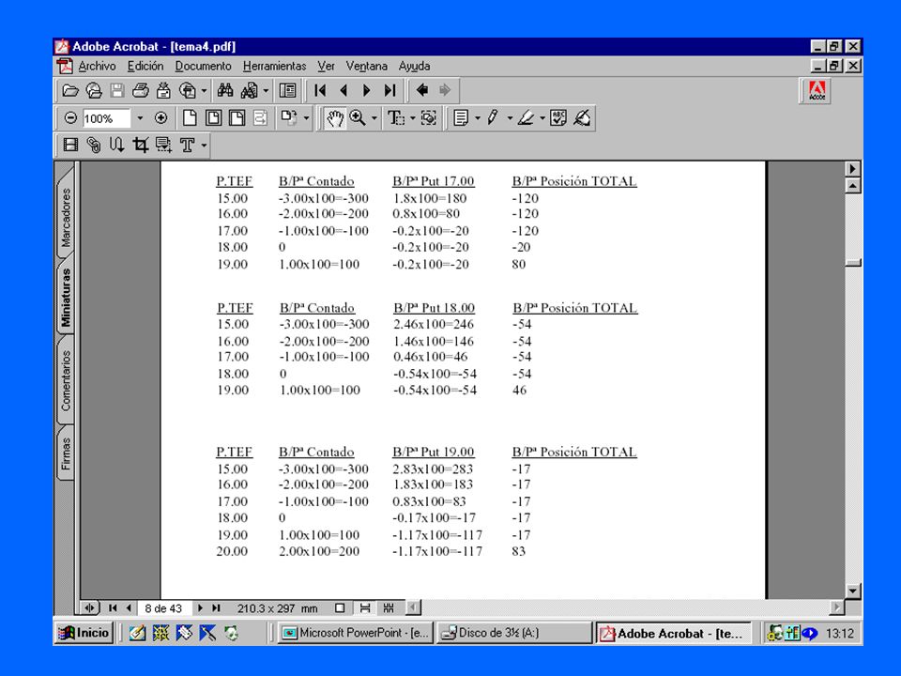The height and width of the screenshot is (676, 901).
Task: Click the page number field 8 de 43
Action: 163,608
